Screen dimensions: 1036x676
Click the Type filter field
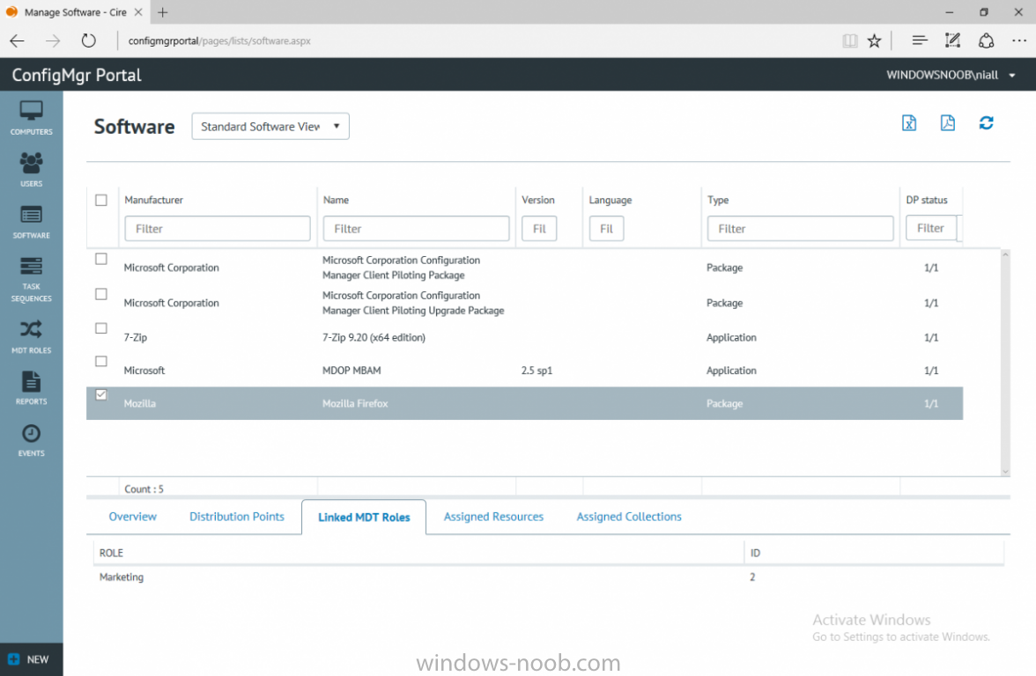click(800, 229)
